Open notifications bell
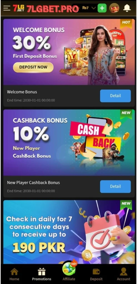 [127, 8]
